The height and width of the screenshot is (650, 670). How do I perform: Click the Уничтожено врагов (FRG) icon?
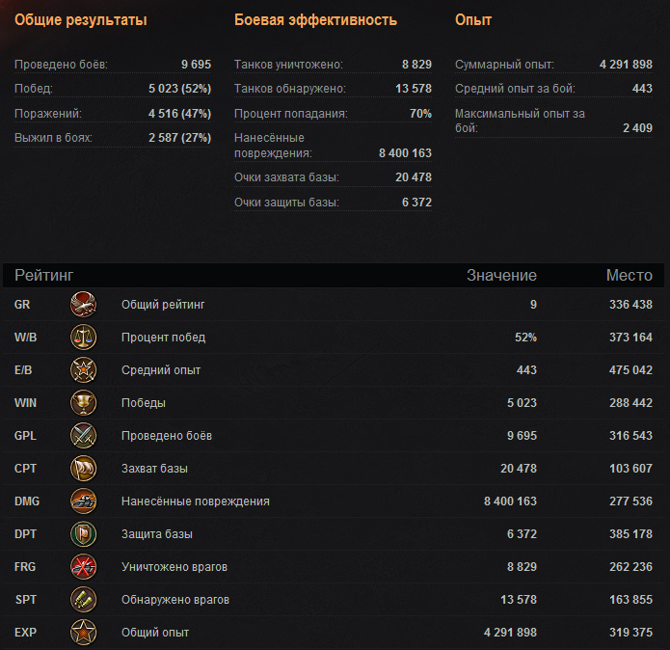pyautogui.click(x=84, y=567)
